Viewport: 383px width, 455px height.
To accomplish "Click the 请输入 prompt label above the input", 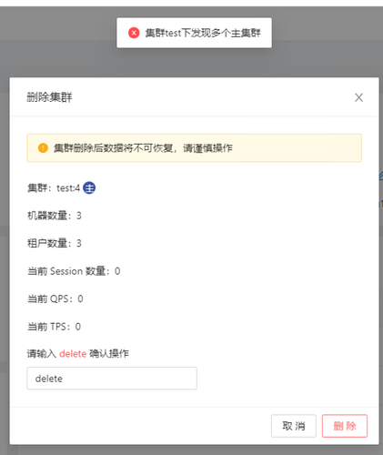I will tap(42, 354).
